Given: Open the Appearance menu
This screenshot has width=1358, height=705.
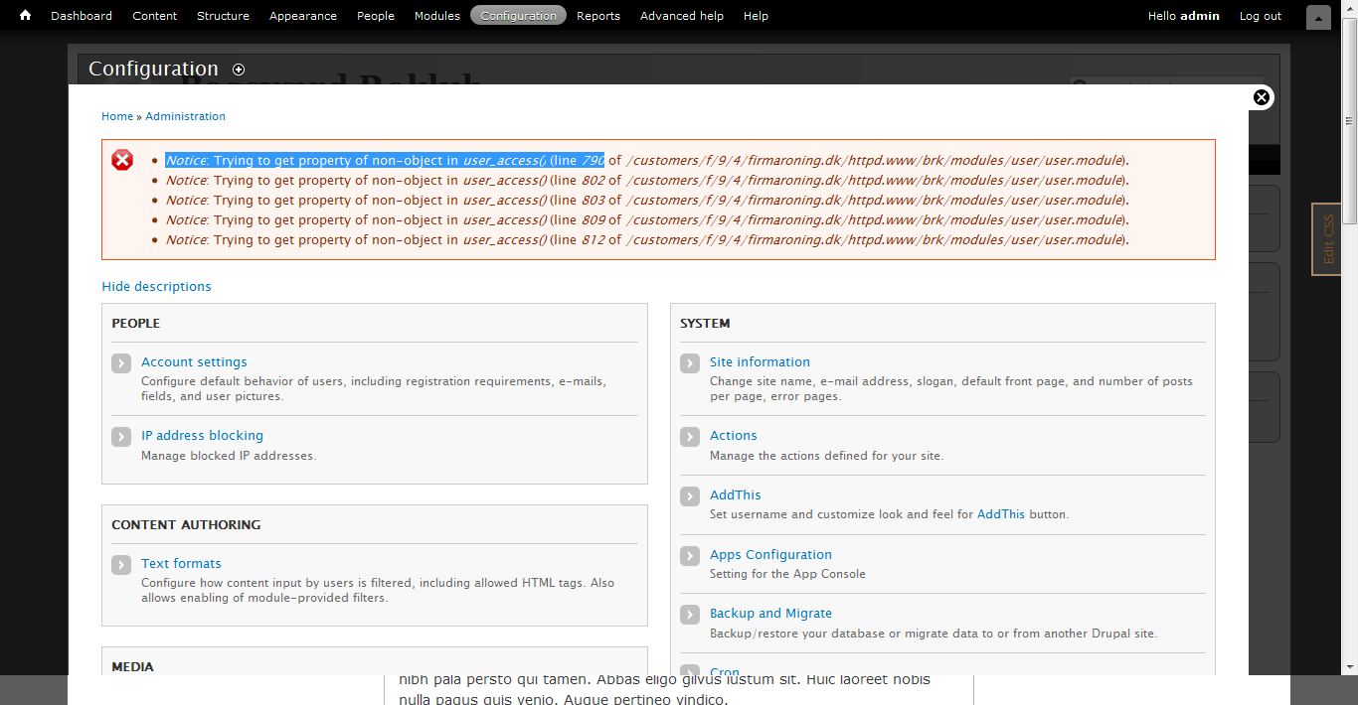Looking at the screenshot, I should (303, 16).
